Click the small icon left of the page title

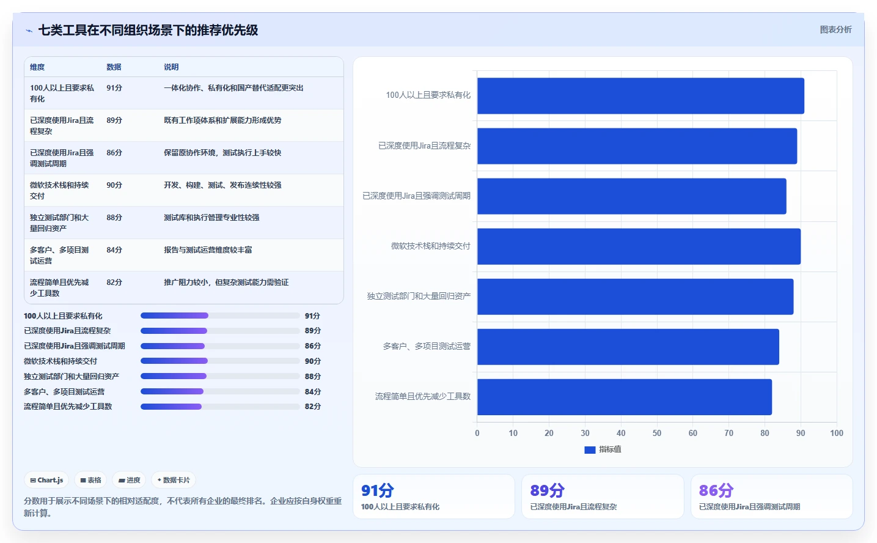click(x=29, y=31)
